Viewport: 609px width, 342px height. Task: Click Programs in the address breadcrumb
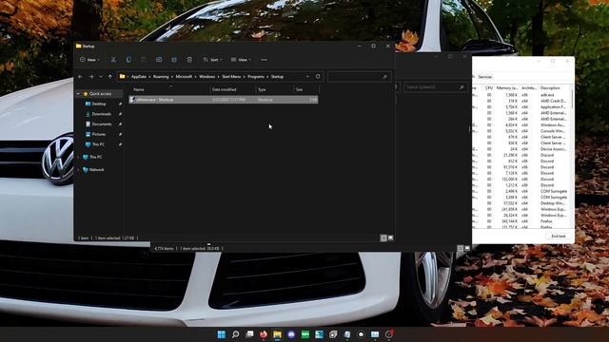pos(256,77)
